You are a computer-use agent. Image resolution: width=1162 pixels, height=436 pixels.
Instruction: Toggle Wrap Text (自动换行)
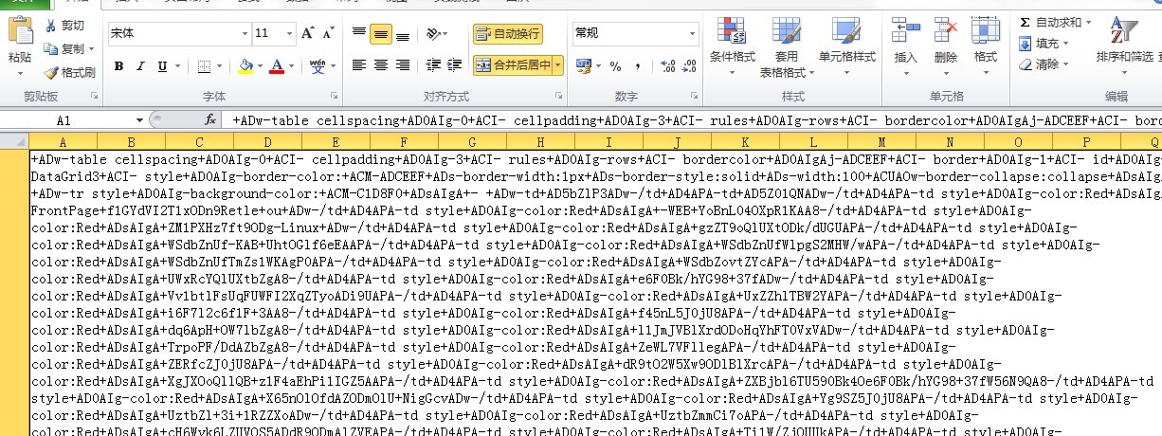click(508, 33)
